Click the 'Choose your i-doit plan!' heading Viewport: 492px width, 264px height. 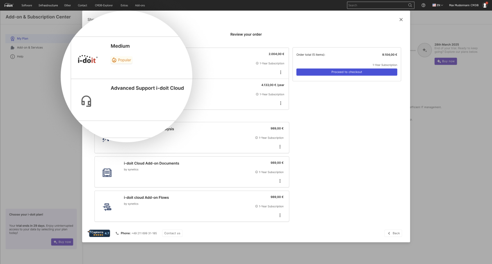pyautogui.click(x=26, y=214)
